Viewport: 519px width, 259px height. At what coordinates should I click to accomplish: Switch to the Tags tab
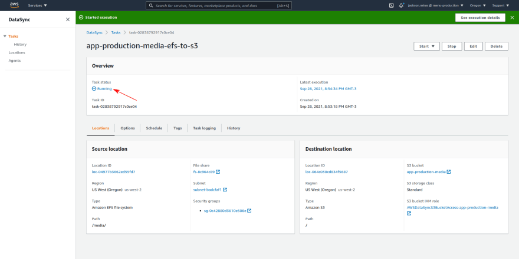[178, 128]
